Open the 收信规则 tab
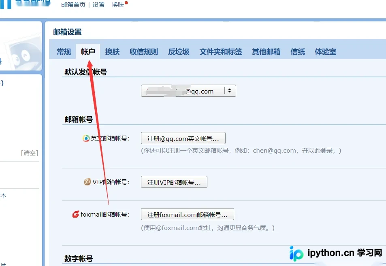This screenshot has height=266, width=386. tap(144, 52)
